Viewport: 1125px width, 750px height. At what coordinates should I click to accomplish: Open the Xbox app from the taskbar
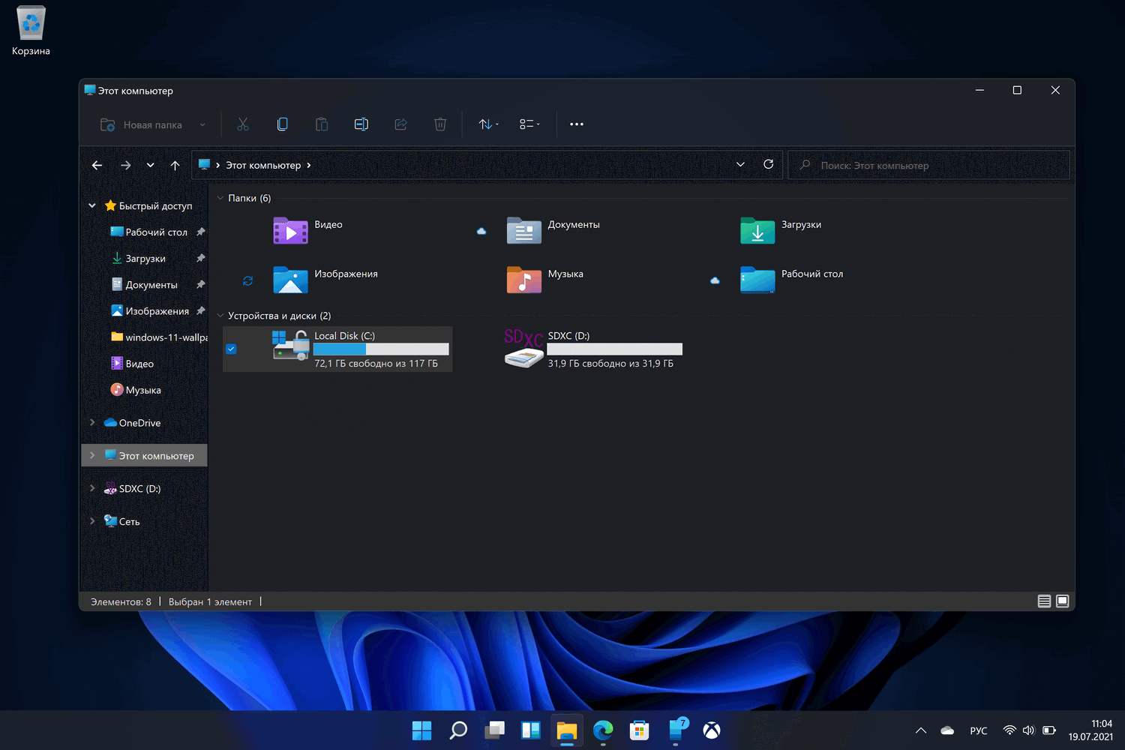click(x=712, y=730)
